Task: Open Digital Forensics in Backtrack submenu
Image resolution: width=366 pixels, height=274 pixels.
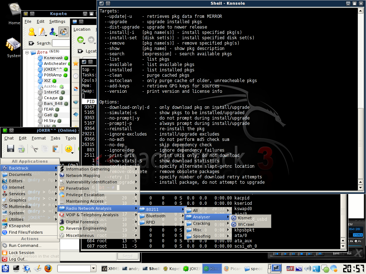Action: [x=99, y=222]
